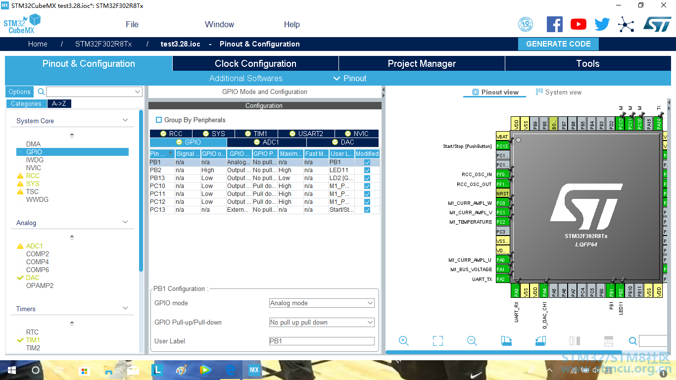Toggle Modified checkbox for PC10 row
The width and height of the screenshot is (676, 380).
[367, 186]
